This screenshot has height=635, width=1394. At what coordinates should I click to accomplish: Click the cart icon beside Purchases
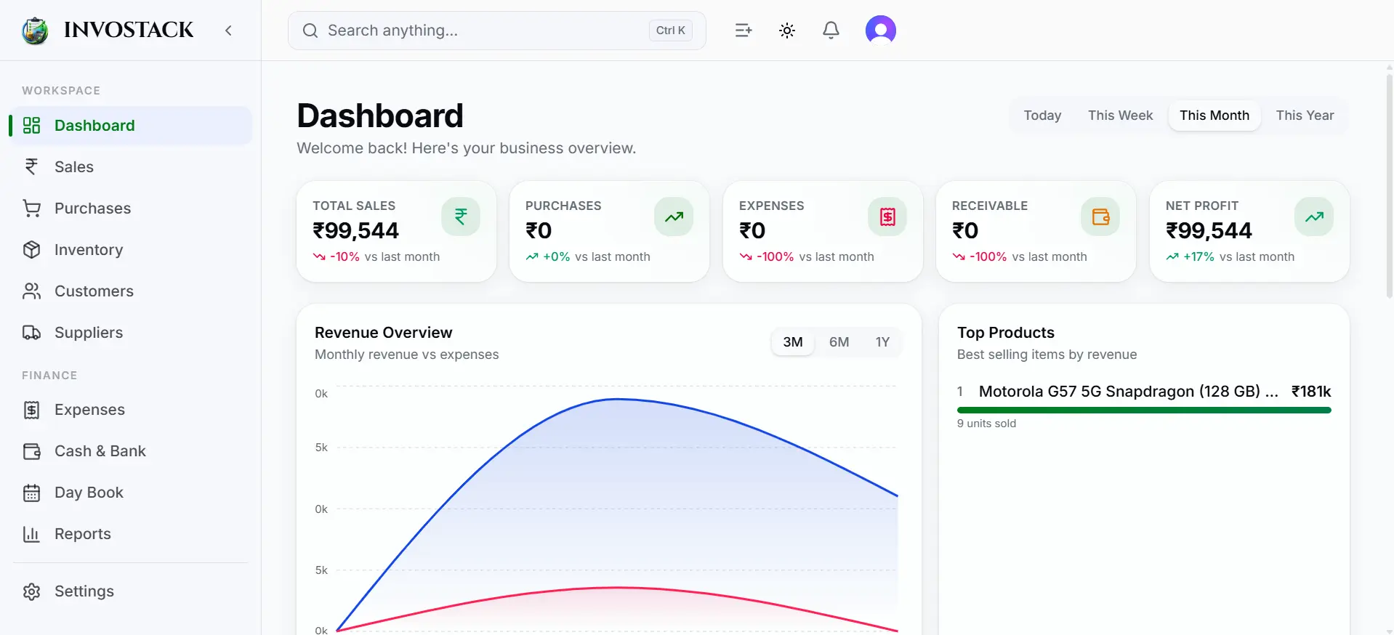(x=31, y=209)
